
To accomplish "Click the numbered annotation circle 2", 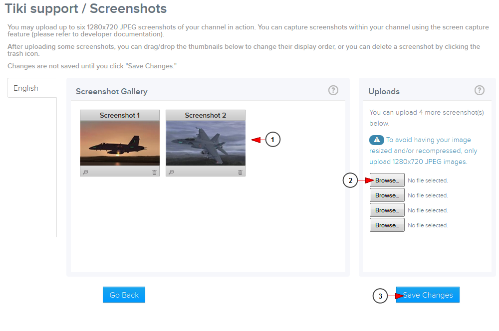I will coord(350,180).
